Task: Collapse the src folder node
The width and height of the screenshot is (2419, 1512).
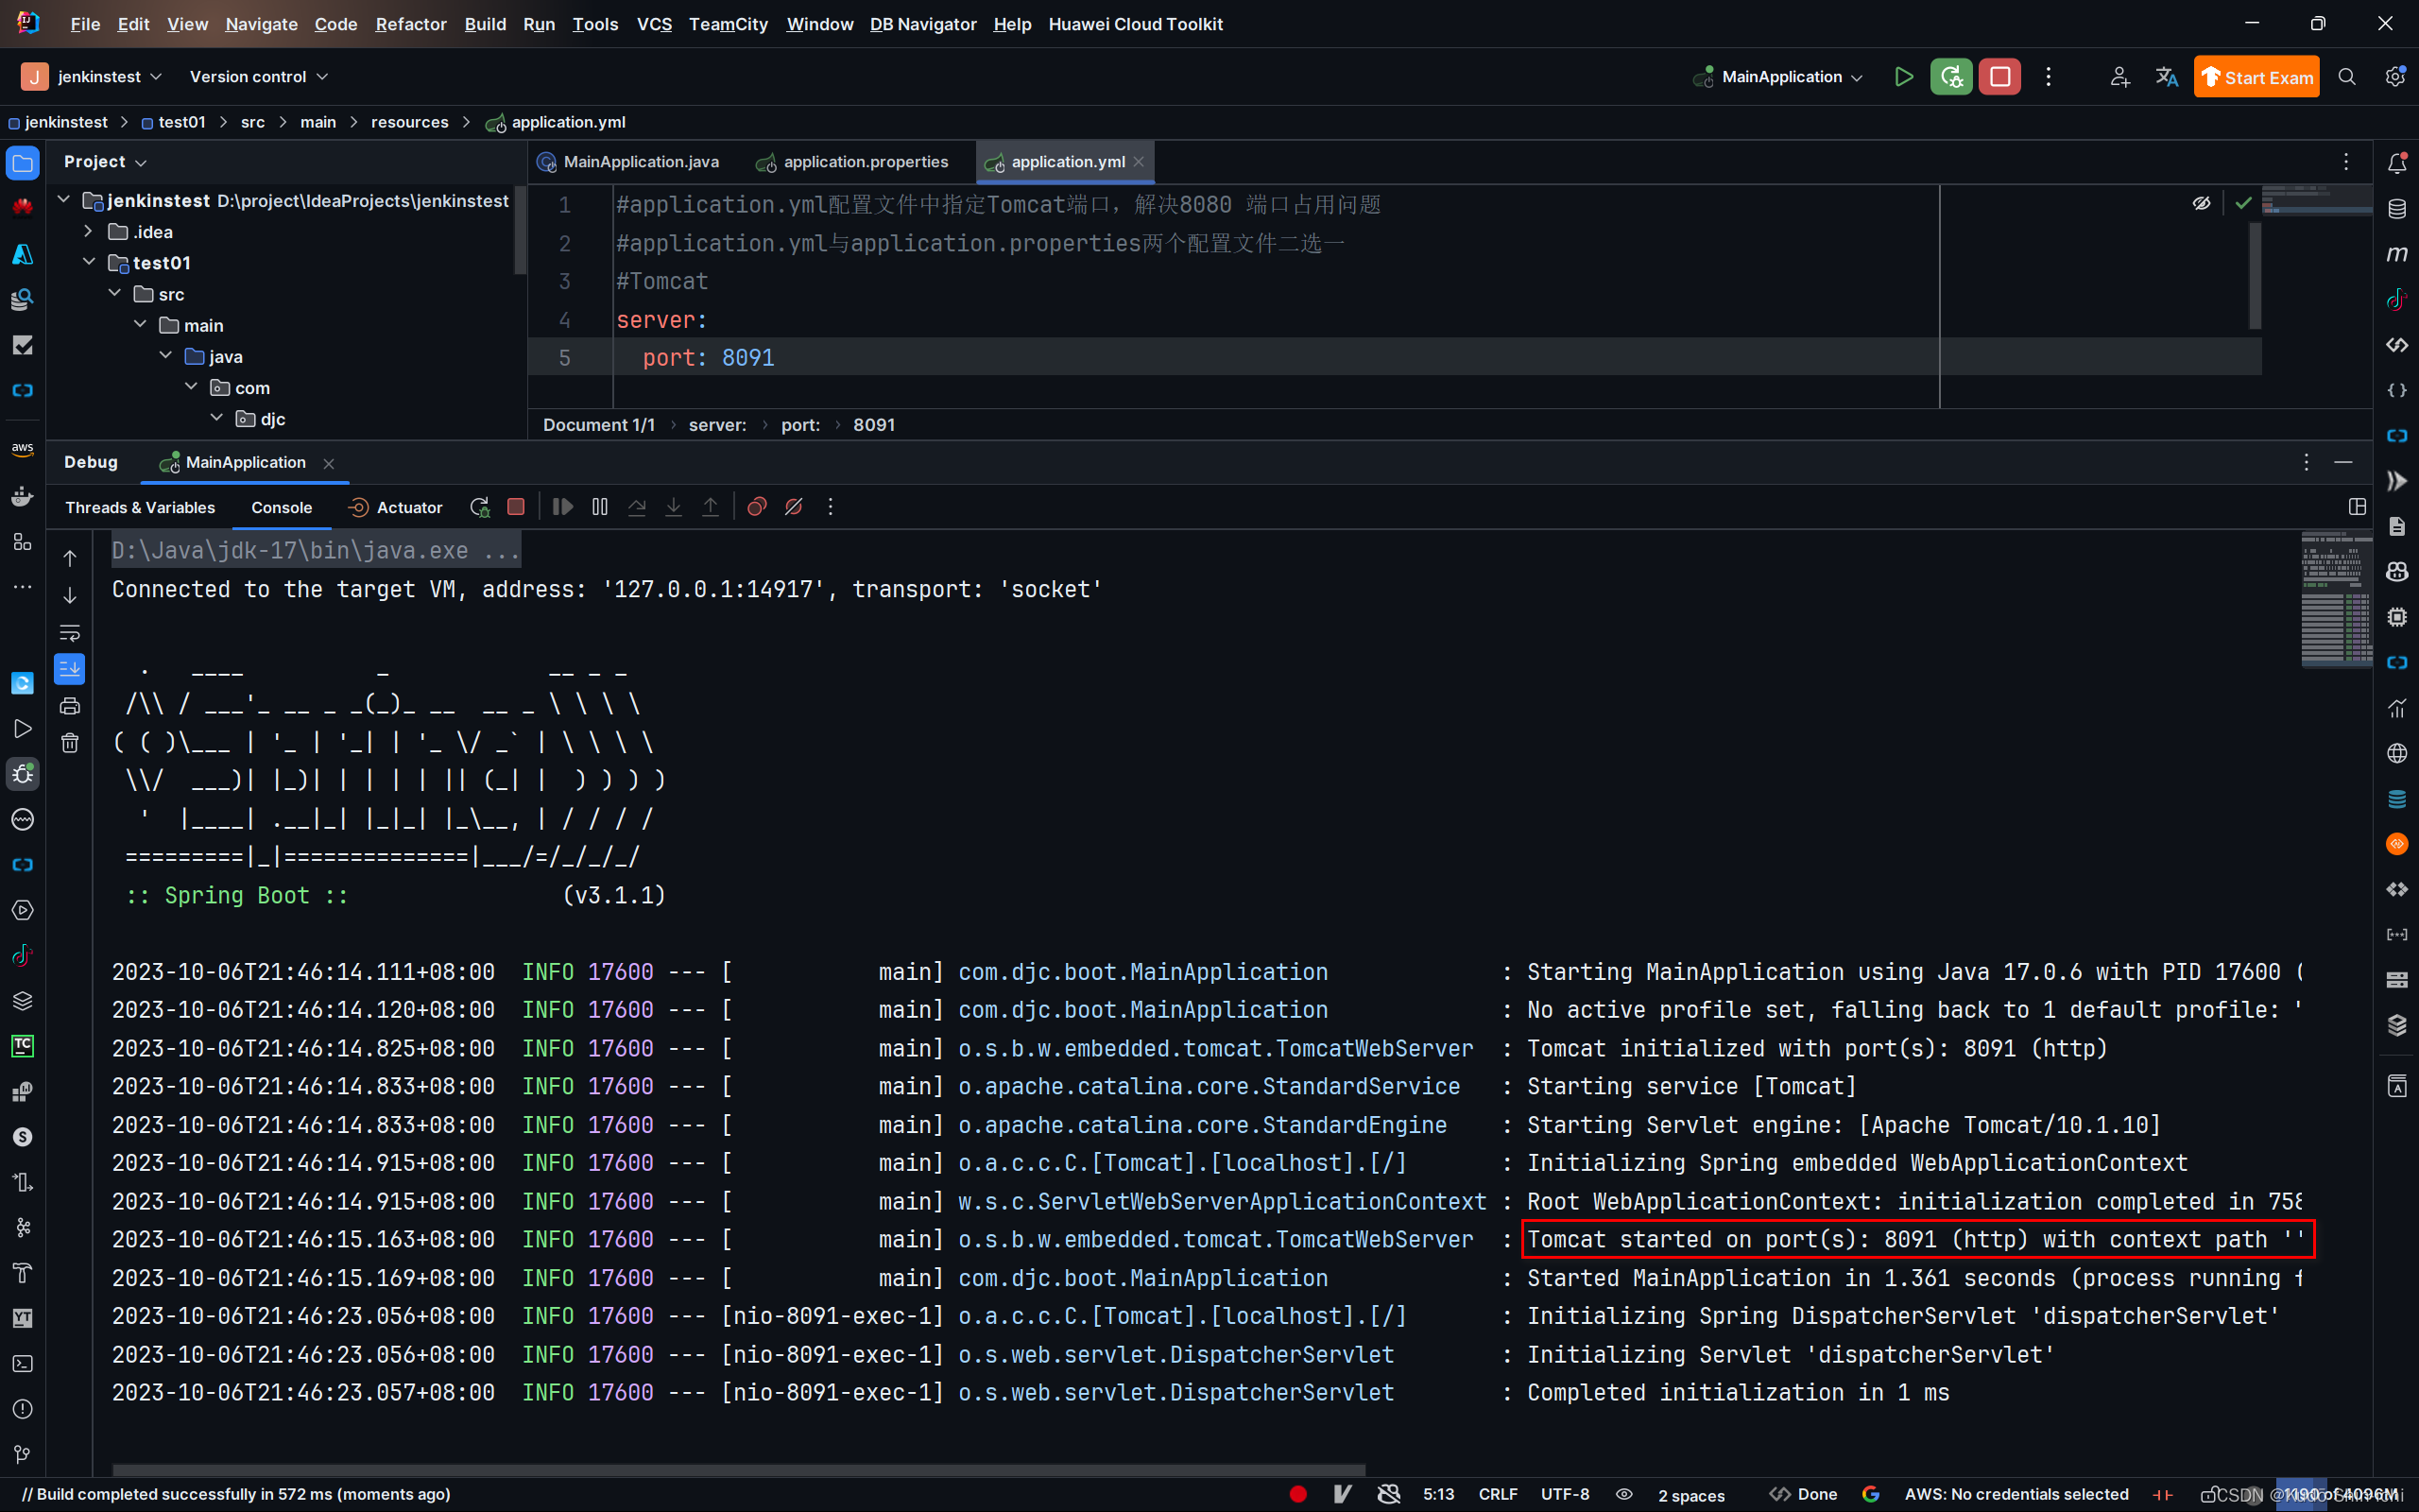Action: pyautogui.click(x=114, y=293)
